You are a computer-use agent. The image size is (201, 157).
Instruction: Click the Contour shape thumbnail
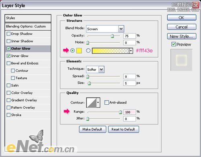click(92, 103)
